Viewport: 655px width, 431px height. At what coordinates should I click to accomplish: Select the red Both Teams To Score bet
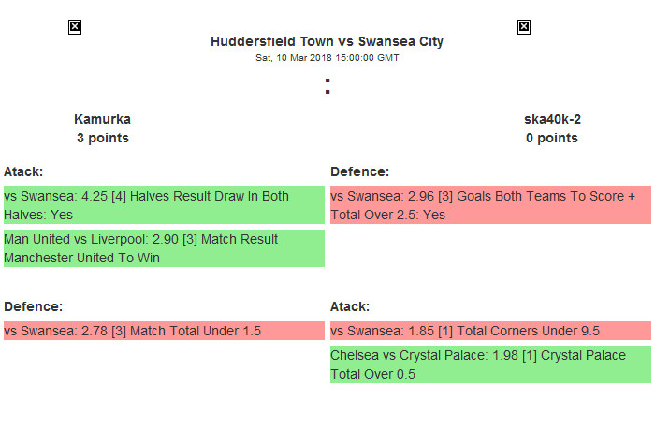pyautogui.click(x=490, y=205)
